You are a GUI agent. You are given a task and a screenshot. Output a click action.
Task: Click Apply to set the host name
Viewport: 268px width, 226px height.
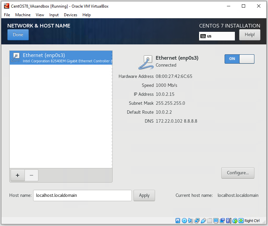[x=144, y=196]
